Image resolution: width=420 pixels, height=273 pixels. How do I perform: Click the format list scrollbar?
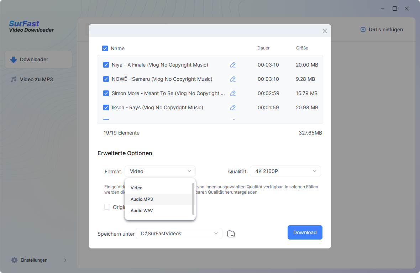pyautogui.click(x=193, y=199)
